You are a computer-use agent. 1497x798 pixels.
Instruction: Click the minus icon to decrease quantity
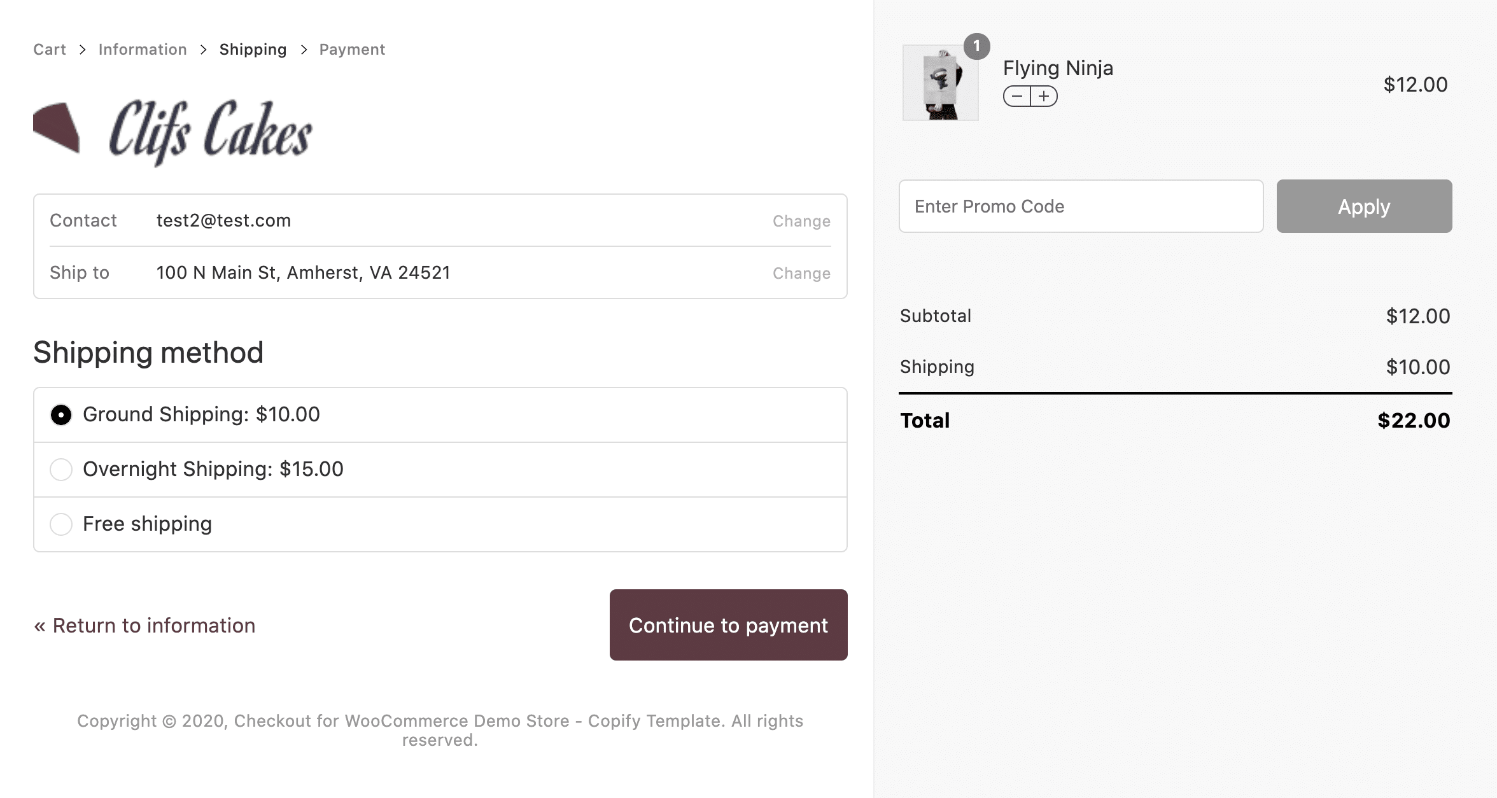tap(1016, 96)
